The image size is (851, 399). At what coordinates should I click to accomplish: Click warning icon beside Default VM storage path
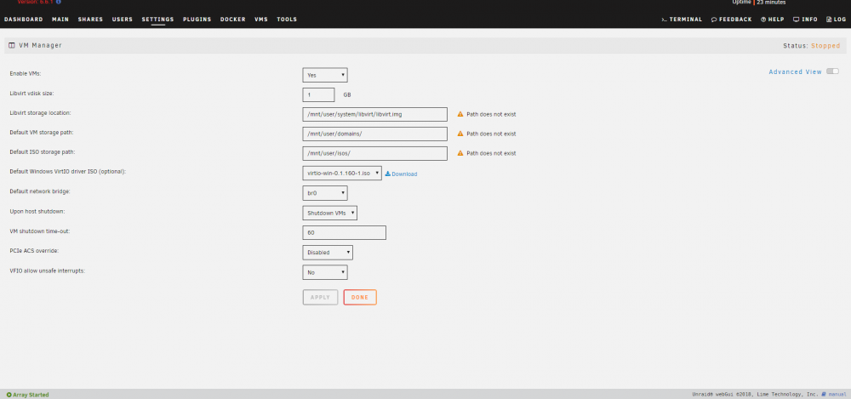coord(460,134)
